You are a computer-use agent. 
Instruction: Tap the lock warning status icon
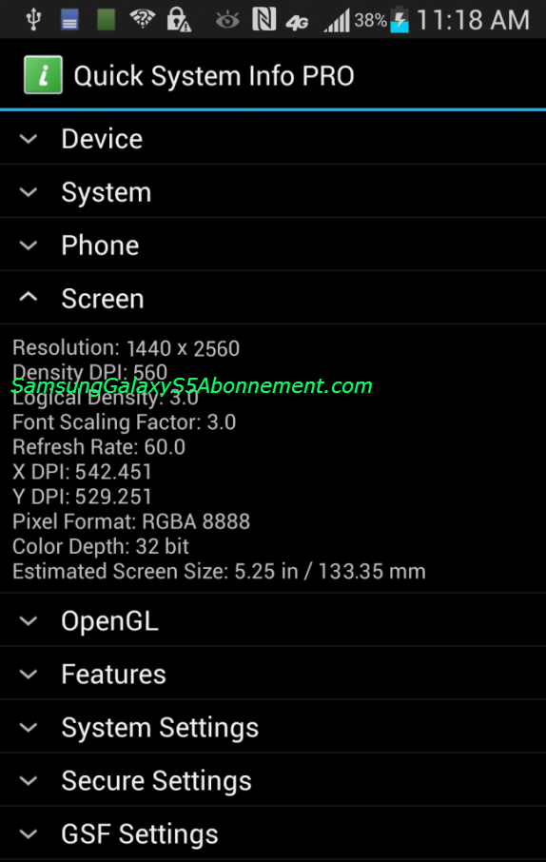tap(179, 20)
